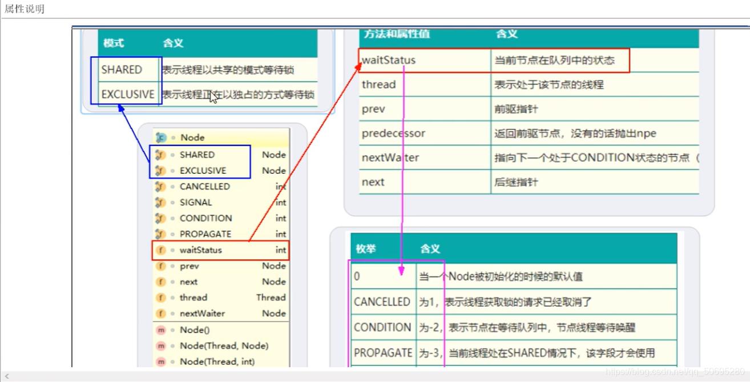Image resolution: width=750 pixels, height=382 pixels.
Task: Select Node(Thread, int) constructor row
Action: (221, 361)
